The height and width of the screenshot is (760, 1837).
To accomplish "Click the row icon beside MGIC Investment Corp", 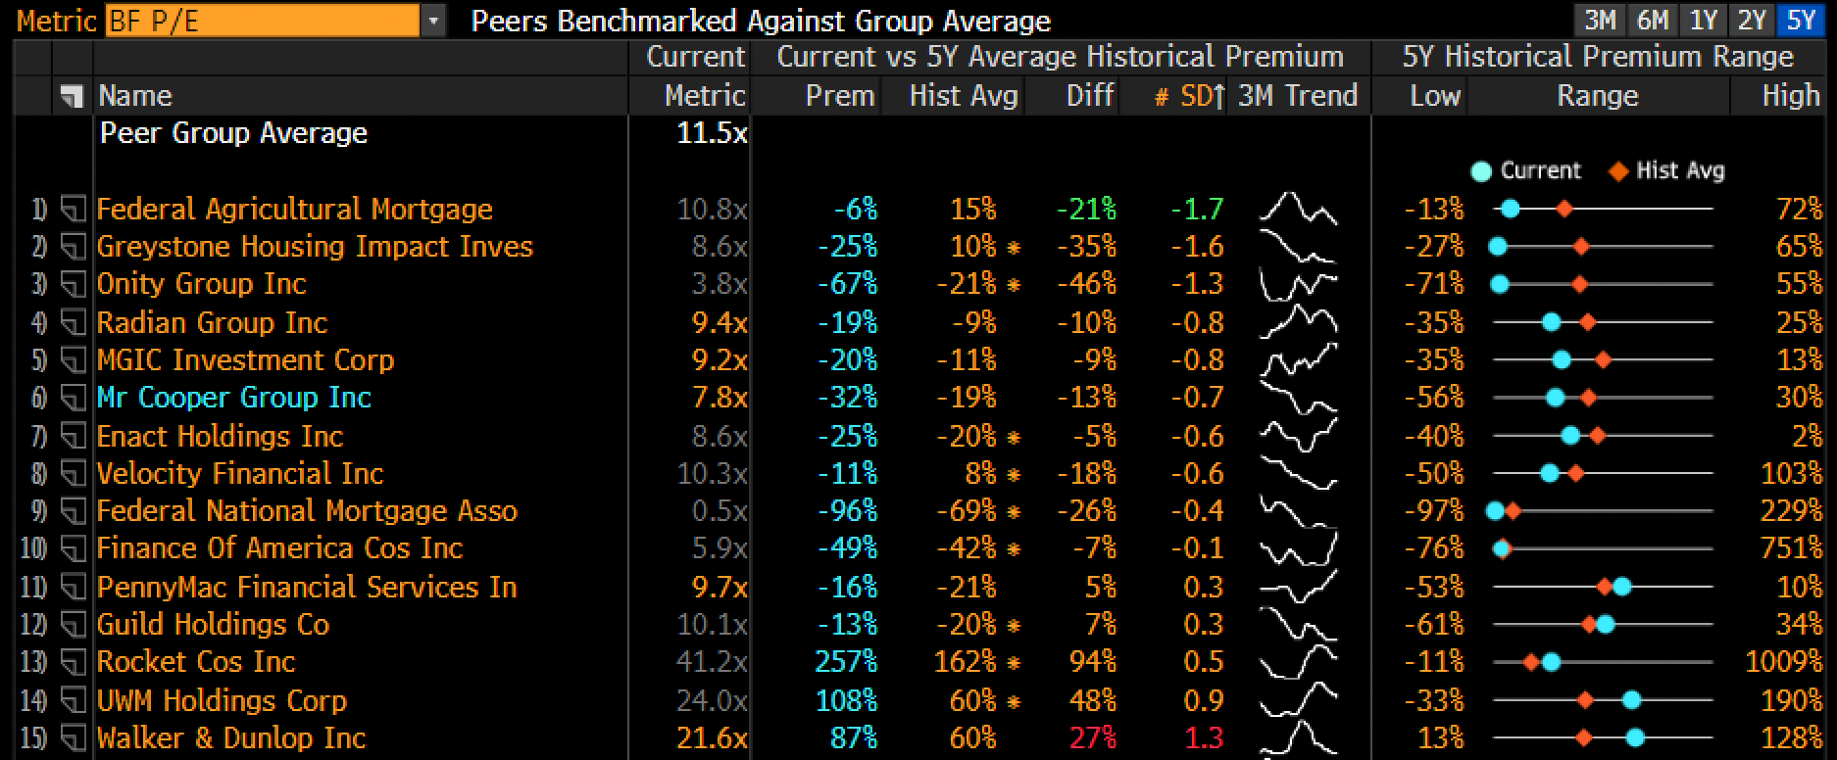I will [x=74, y=360].
